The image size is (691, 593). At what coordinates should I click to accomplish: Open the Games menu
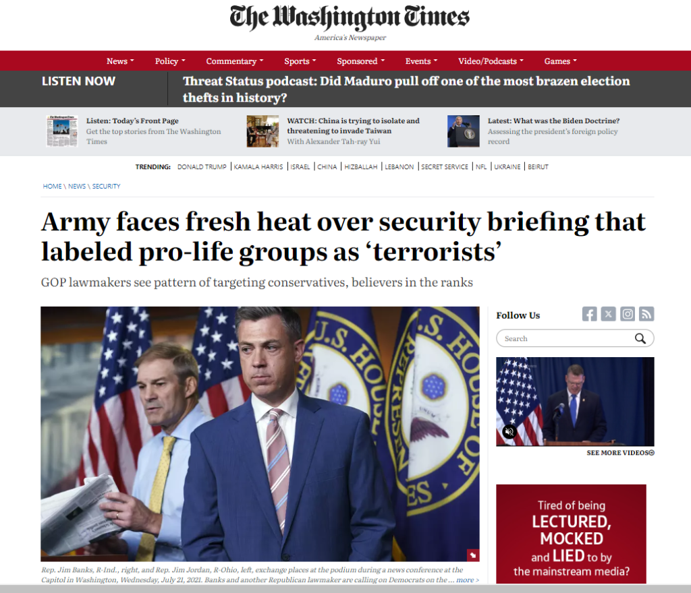point(561,61)
